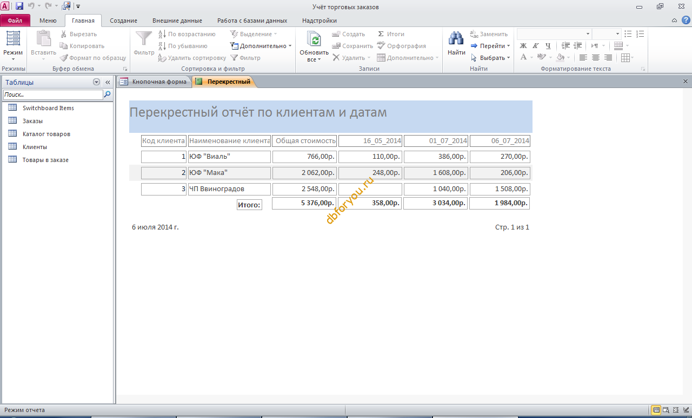Toggle Underline text formatting
692x418 pixels.
click(x=548, y=46)
